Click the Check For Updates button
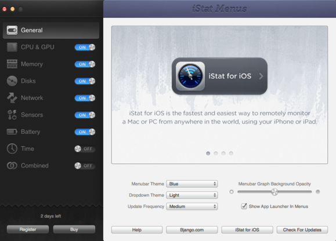336x241 pixels. click(302, 230)
